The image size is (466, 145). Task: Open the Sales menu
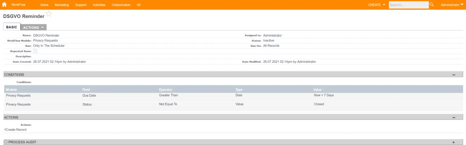[x=44, y=5]
